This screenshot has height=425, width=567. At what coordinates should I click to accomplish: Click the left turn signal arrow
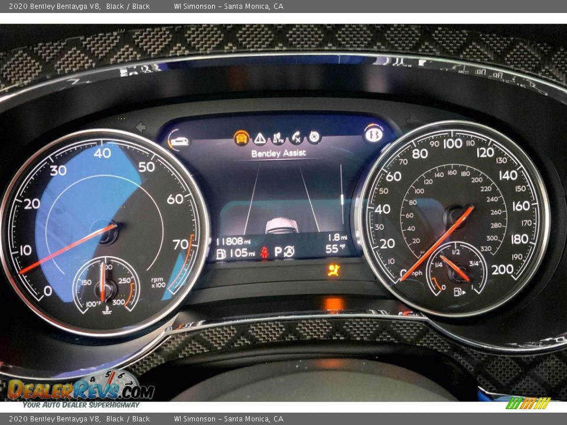(141, 127)
